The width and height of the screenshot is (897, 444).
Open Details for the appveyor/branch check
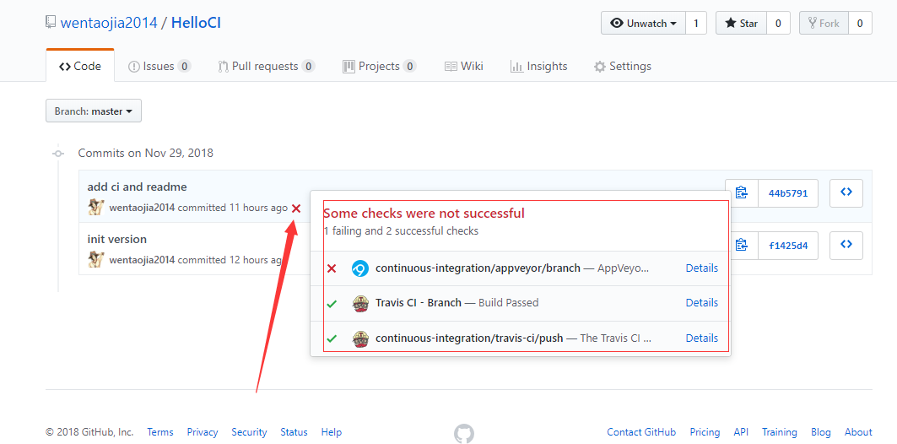click(x=702, y=268)
